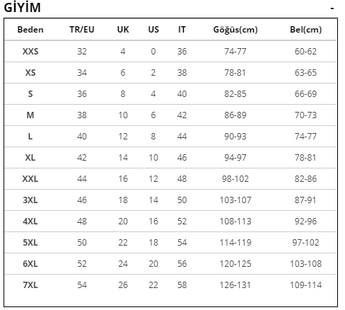
Task: Select the IT column header
Action: coord(182,30)
